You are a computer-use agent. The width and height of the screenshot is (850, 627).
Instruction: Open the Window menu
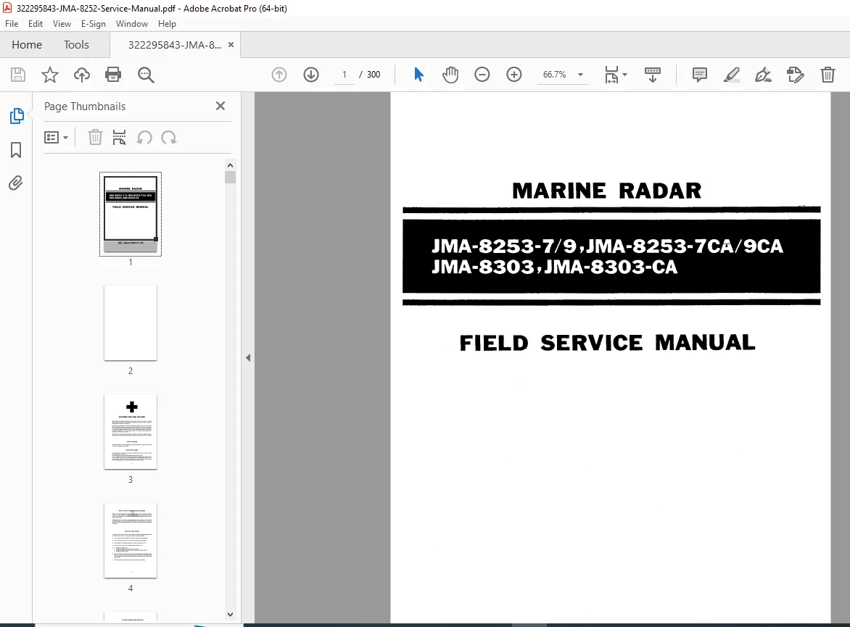pos(132,24)
